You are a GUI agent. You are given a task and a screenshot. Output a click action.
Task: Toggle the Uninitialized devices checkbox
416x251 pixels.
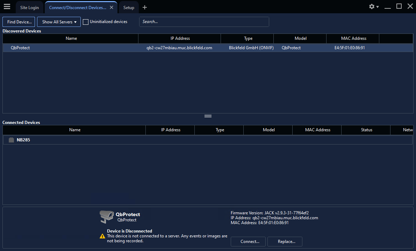point(86,22)
